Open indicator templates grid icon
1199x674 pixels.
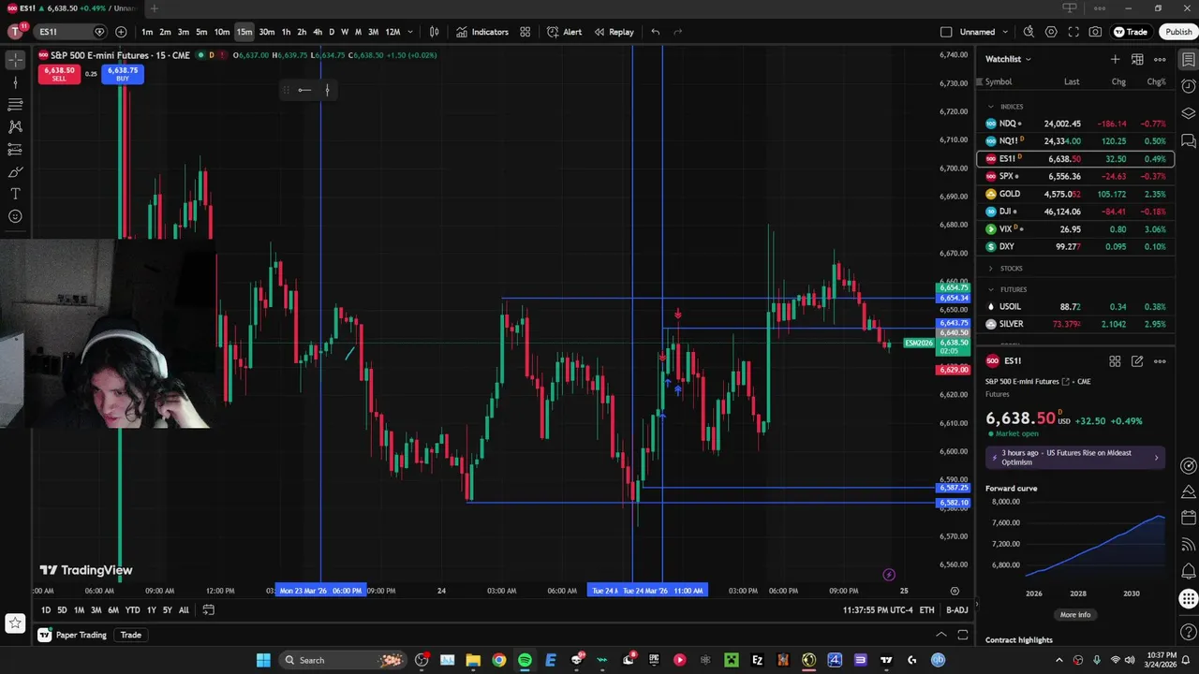click(525, 32)
